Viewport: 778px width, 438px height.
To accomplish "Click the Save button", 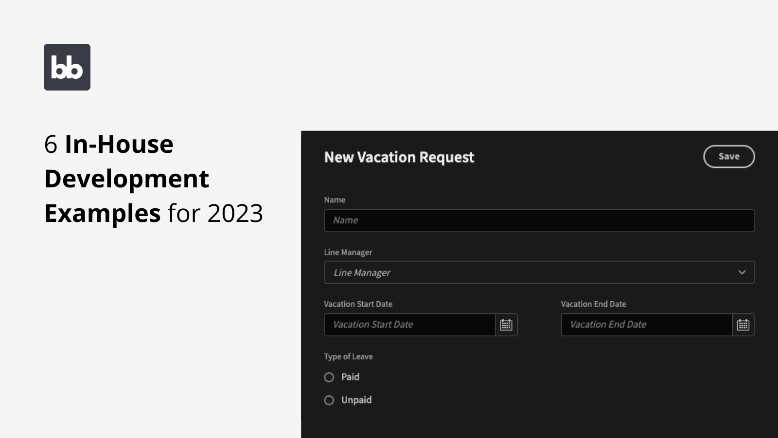I will pos(728,156).
